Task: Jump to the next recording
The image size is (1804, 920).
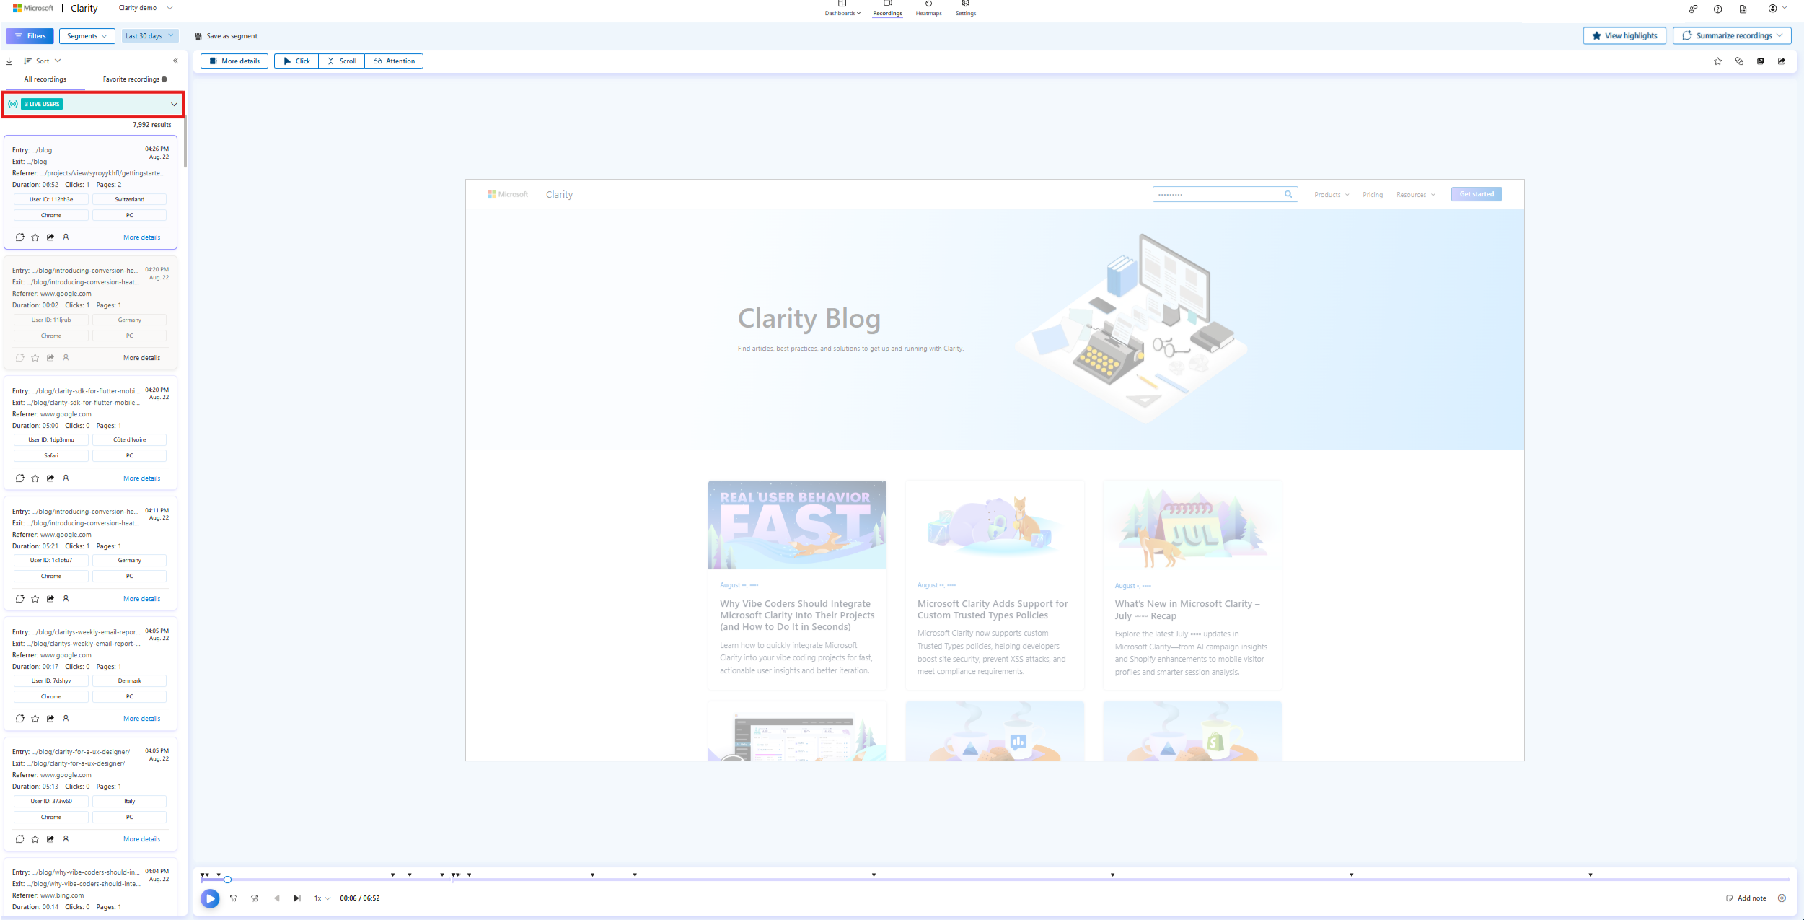Action: pos(296,898)
